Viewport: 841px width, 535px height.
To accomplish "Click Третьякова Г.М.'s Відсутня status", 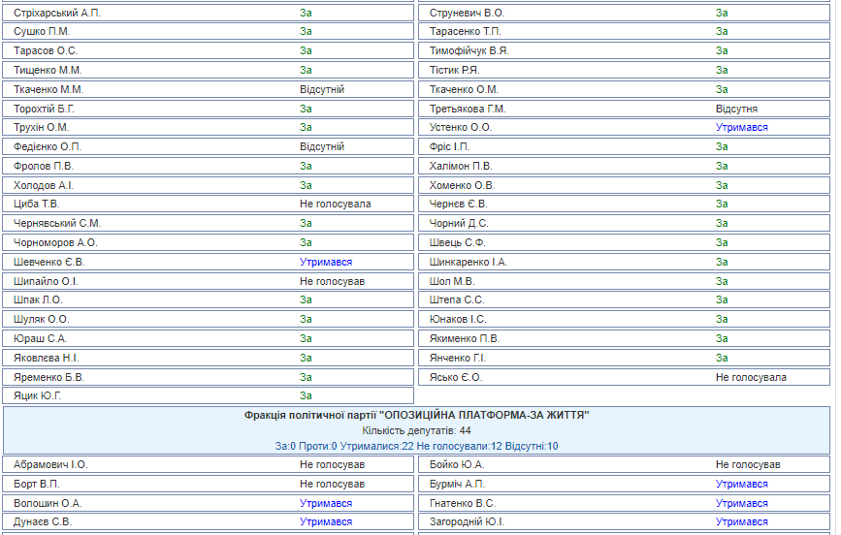I will point(736,109).
